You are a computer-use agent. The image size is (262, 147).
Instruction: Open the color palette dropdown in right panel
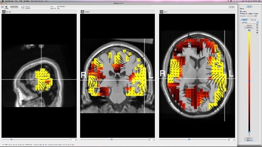[x=250, y=22]
